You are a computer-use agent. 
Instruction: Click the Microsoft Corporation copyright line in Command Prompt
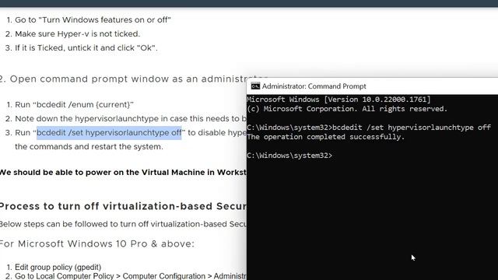[x=347, y=109]
